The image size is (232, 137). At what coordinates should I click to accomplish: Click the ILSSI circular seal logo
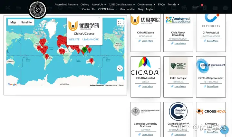click(38, 10)
